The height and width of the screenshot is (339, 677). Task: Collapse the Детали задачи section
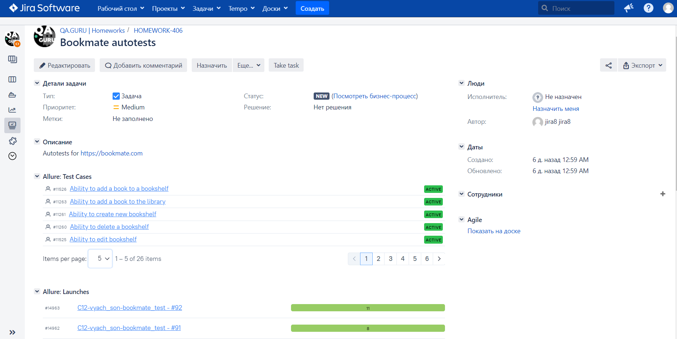click(x=37, y=83)
